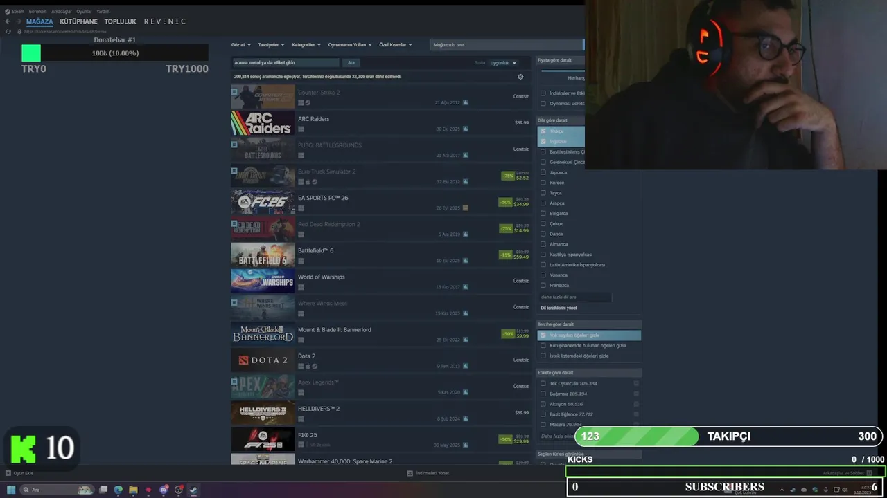Screen dimensions: 887x498
Task: Open the Steam menu
Action: (17, 12)
